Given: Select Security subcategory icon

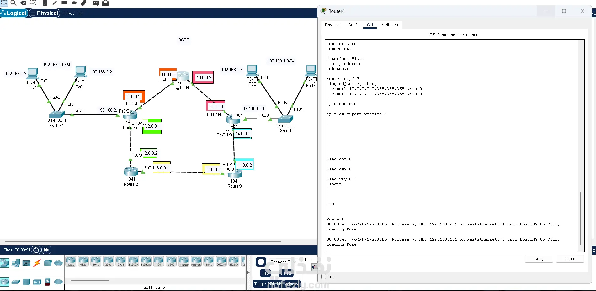Looking at the screenshot, I should click(x=48, y=282).
